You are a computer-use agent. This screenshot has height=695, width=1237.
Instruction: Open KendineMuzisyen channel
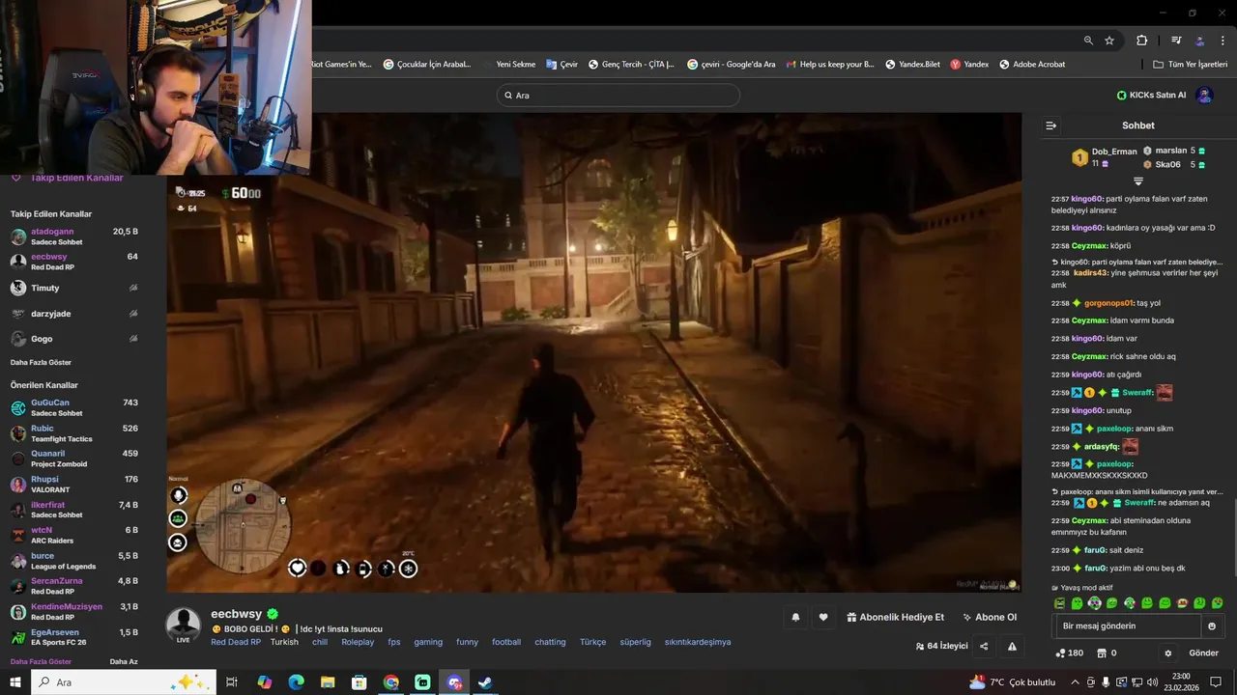coord(73,612)
